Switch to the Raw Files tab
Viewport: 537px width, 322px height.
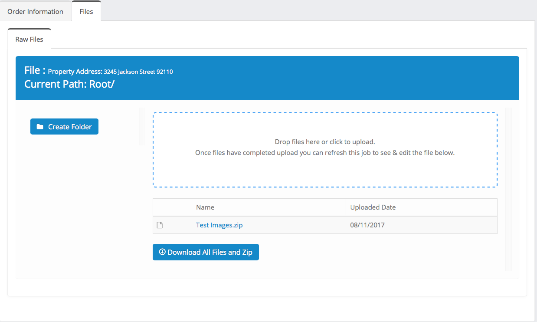coord(29,39)
